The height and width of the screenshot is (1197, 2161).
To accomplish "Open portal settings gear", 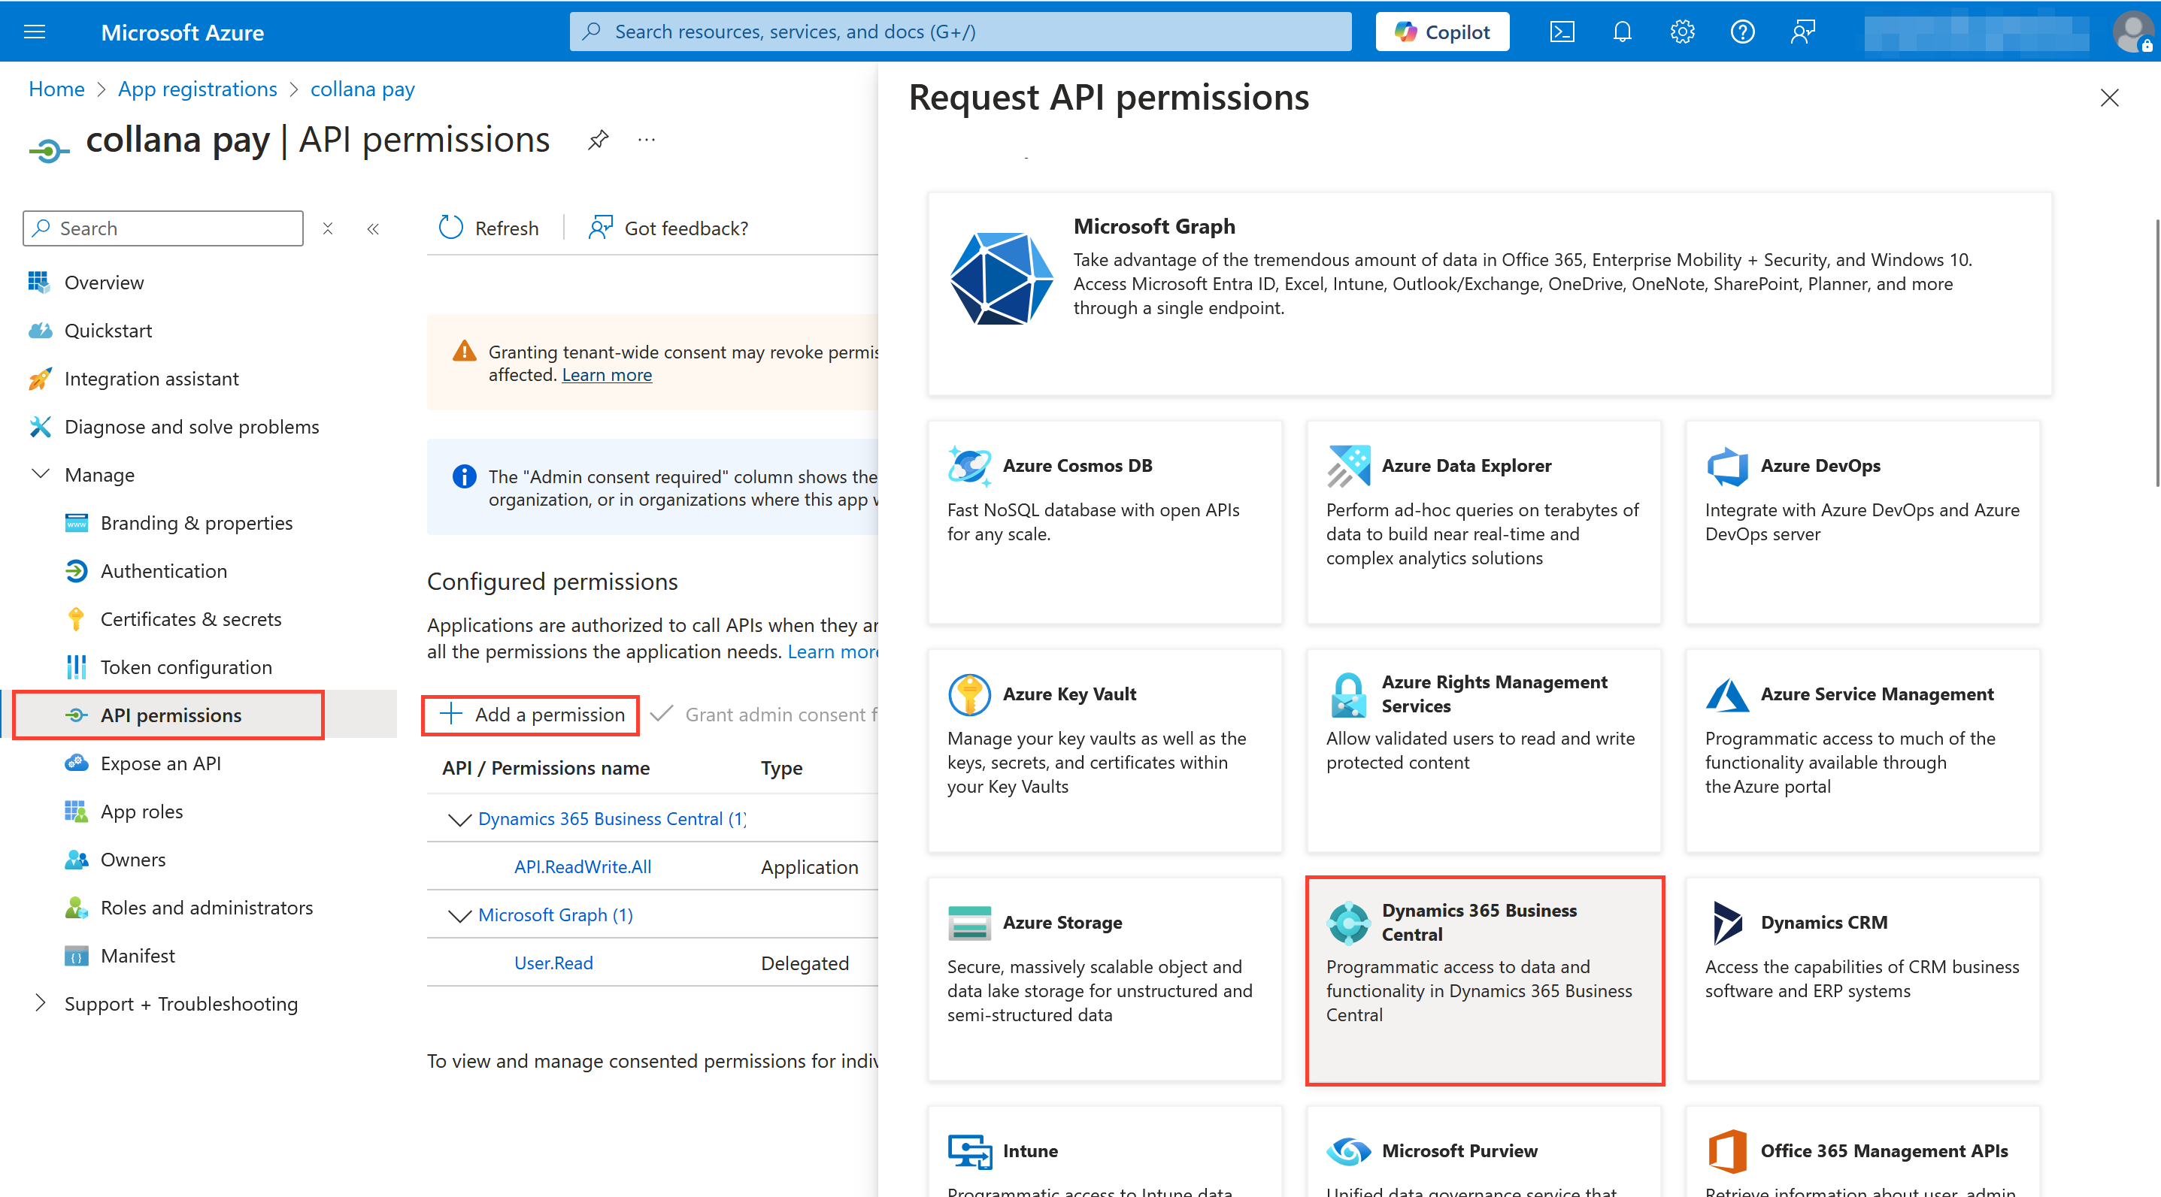I will tap(1682, 32).
